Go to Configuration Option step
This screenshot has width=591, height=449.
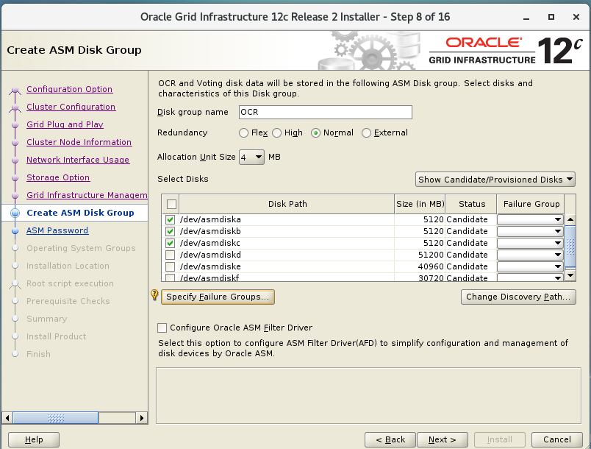point(69,89)
